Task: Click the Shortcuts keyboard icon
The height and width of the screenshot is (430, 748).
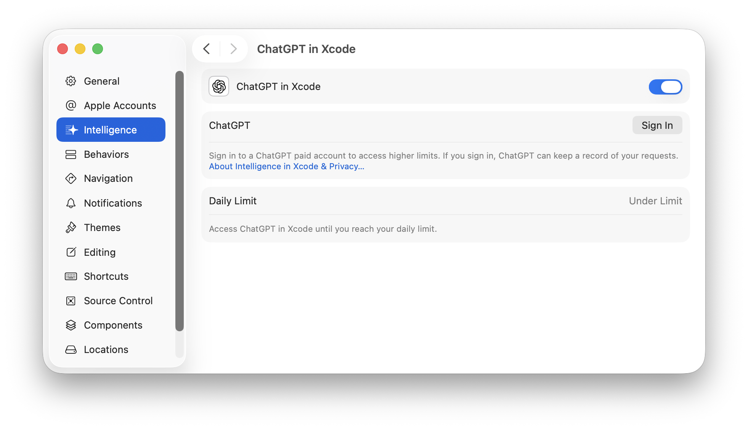Action: [x=71, y=276]
